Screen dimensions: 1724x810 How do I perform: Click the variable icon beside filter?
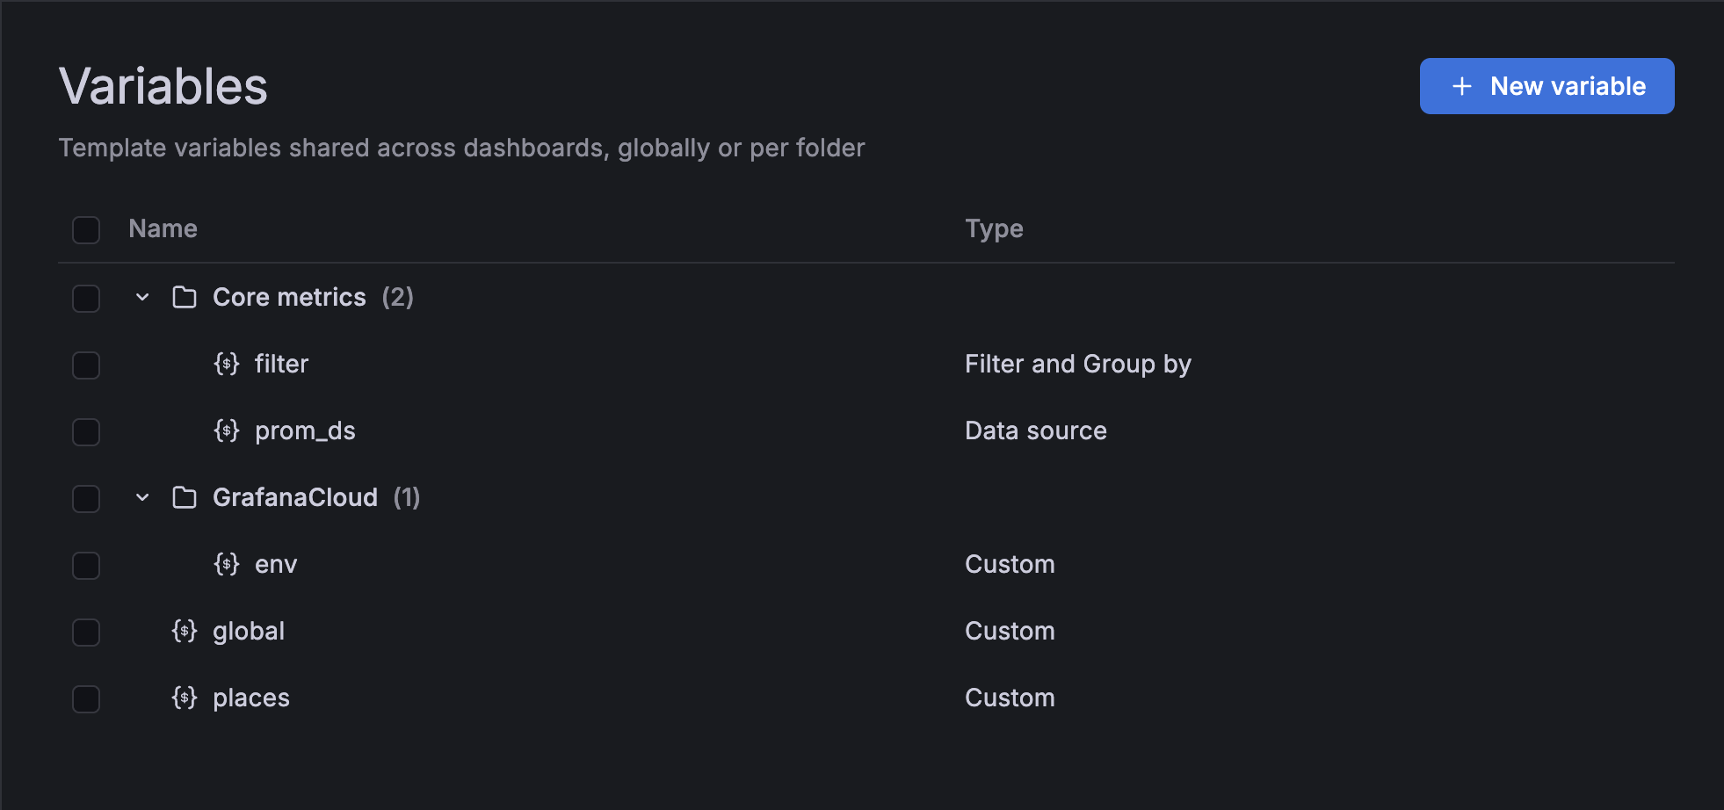(x=227, y=364)
